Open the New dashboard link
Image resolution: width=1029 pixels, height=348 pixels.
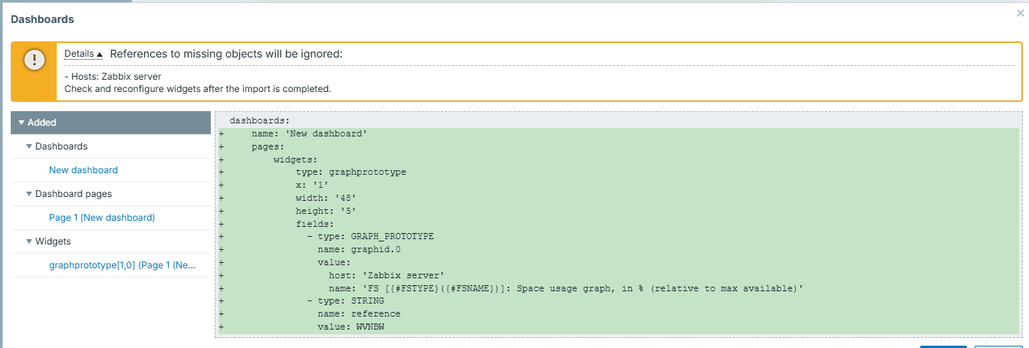[x=83, y=170]
